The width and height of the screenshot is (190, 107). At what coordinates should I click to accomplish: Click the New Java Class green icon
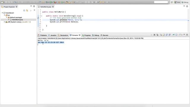[x=62, y=2]
